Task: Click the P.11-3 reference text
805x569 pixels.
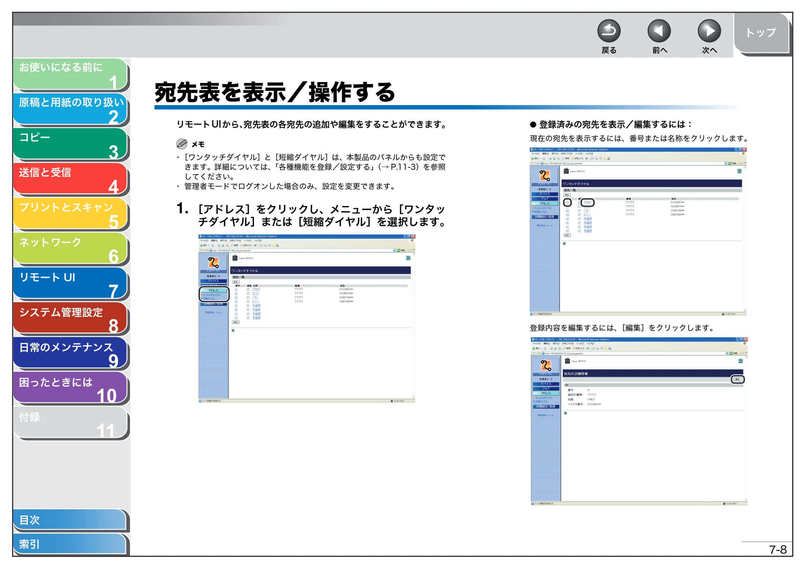Action: coord(404,167)
